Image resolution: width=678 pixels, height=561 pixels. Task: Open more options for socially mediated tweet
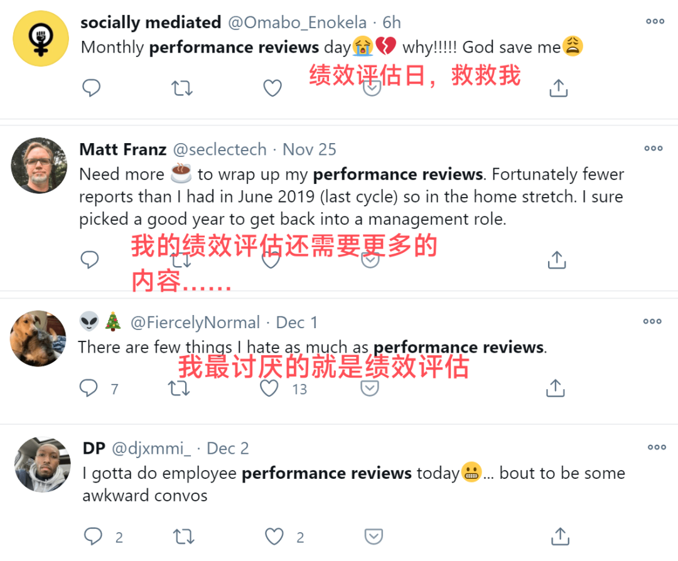655,21
